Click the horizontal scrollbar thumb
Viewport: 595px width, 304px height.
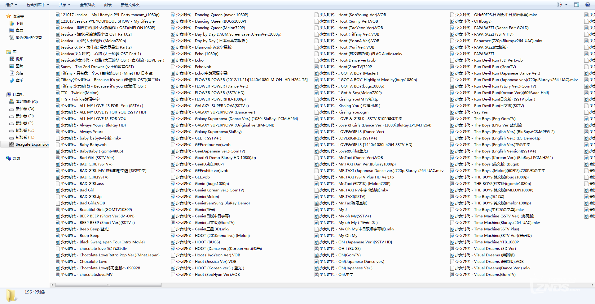click(x=108, y=285)
